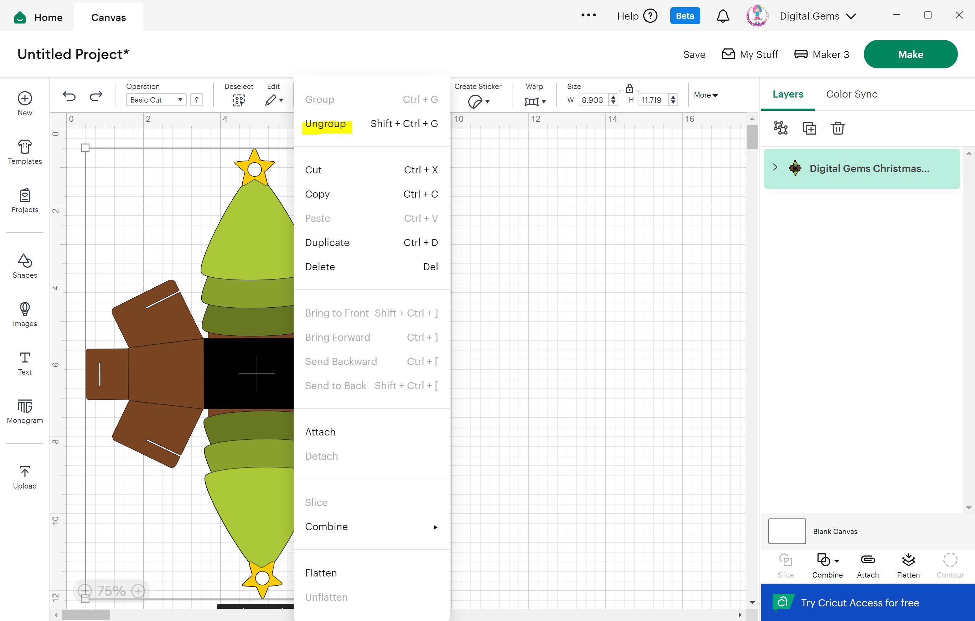Open the Monogram tool
The image size is (975, 621).
click(25, 411)
